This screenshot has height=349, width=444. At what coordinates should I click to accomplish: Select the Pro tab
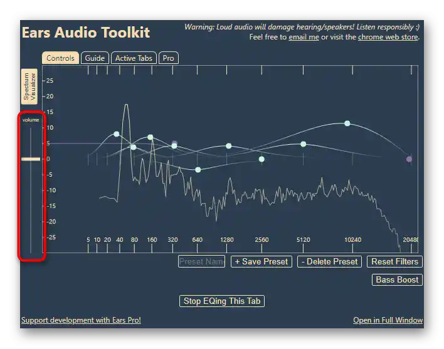169,58
